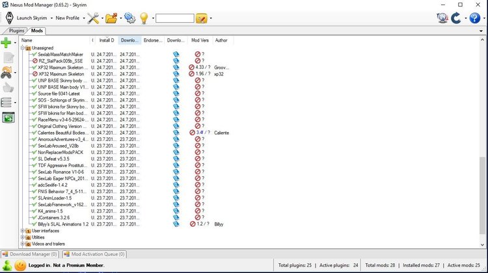Collapse the Unassigned category
488x273 pixels.
23,48
